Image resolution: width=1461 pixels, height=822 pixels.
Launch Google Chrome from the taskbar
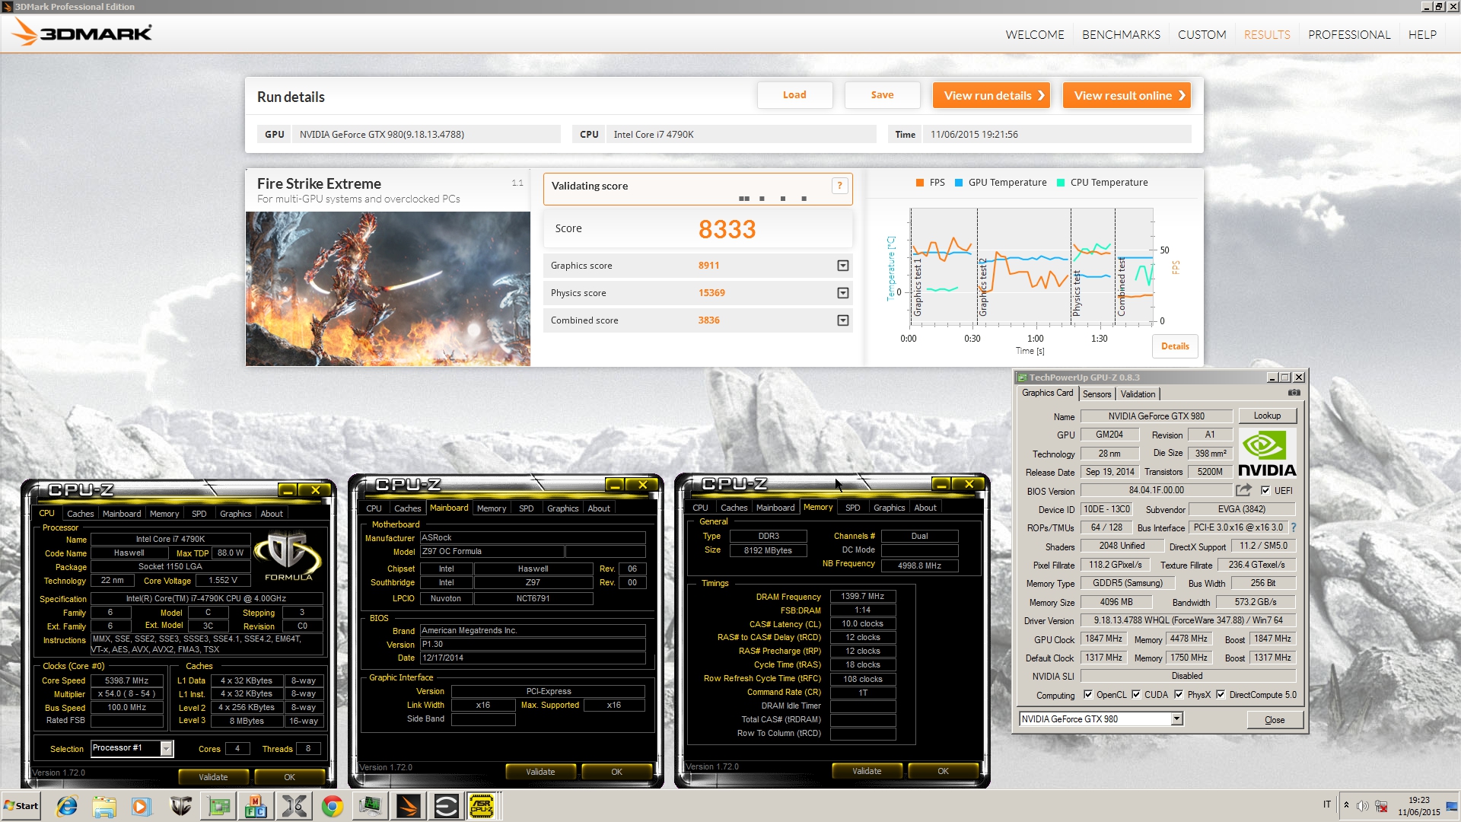point(333,806)
